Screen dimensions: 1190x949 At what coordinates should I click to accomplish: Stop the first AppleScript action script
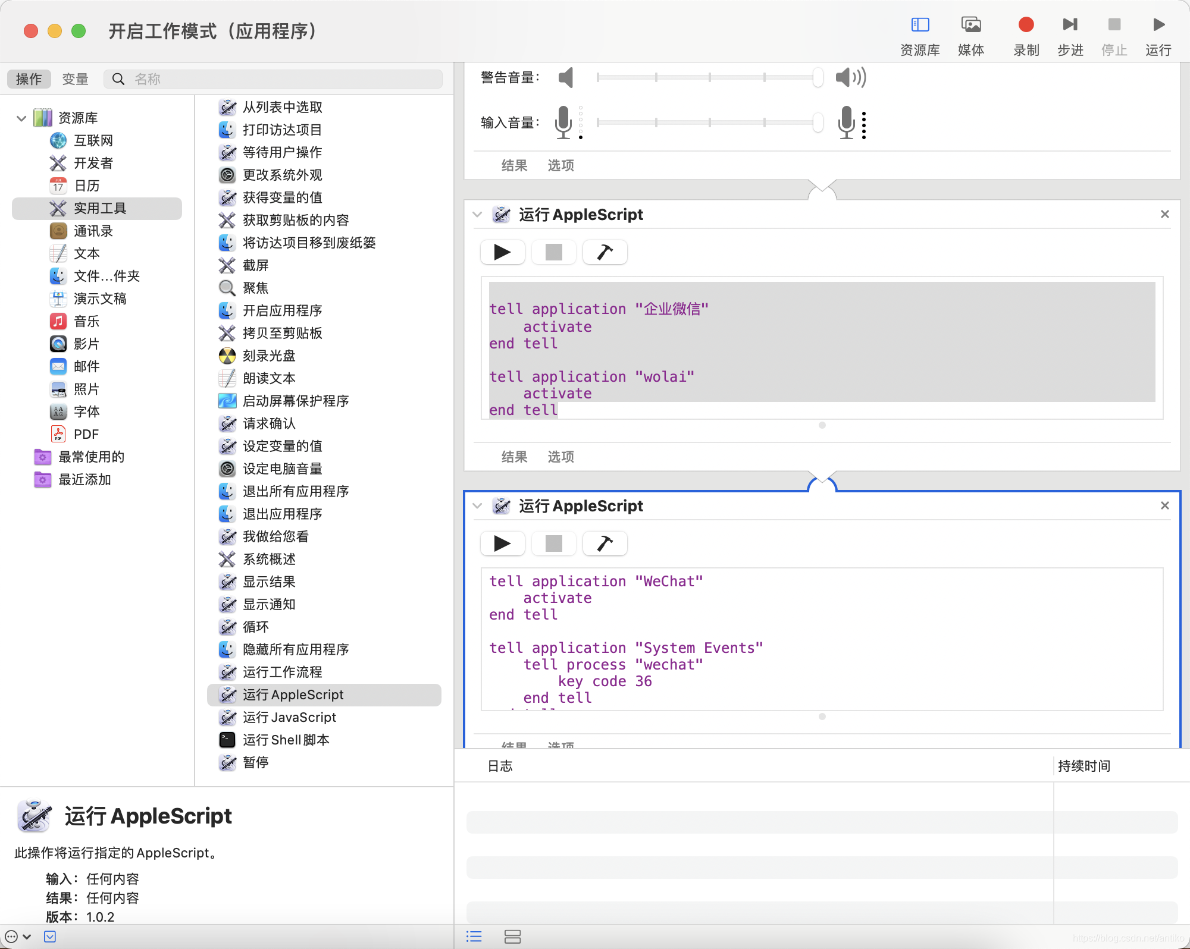554,252
